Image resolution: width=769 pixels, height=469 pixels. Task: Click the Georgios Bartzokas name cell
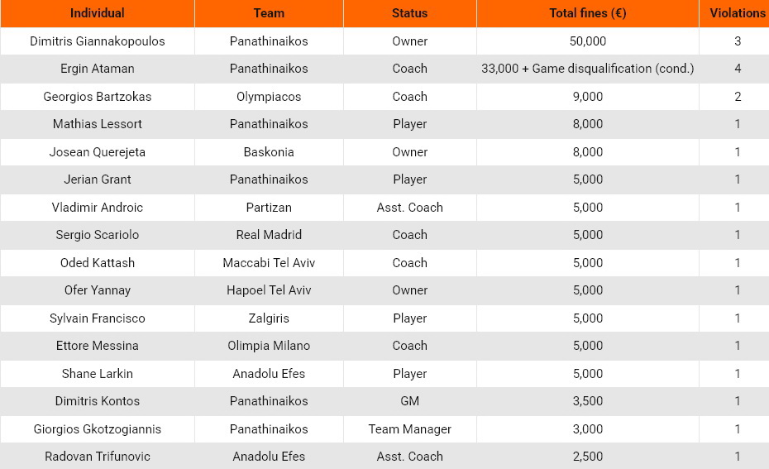pos(98,97)
